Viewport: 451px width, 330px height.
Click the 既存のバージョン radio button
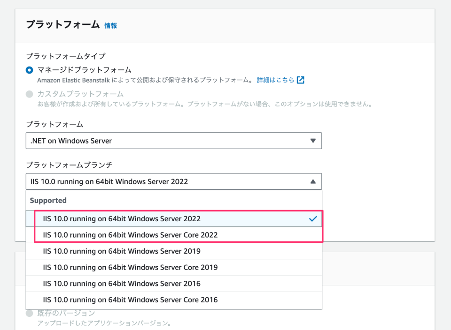click(x=30, y=313)
